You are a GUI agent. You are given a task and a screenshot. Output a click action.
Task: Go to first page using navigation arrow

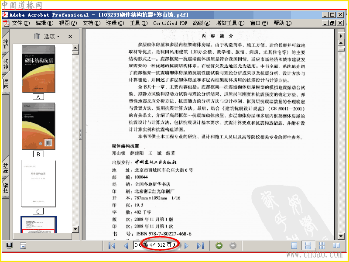[112, 245]
